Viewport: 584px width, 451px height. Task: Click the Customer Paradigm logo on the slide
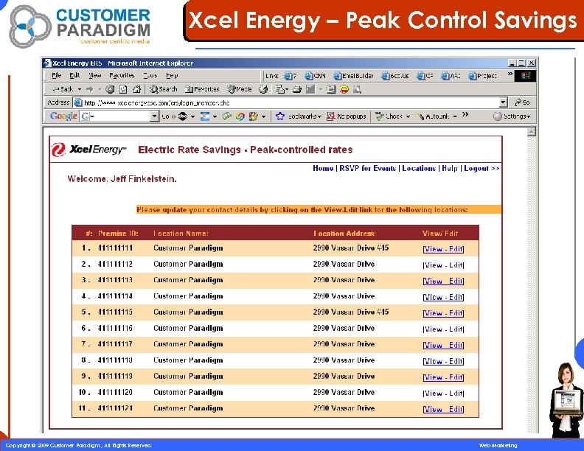80,26
